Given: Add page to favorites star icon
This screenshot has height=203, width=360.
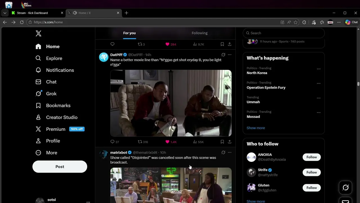Looking at the screenshot, I should (296, 22).
